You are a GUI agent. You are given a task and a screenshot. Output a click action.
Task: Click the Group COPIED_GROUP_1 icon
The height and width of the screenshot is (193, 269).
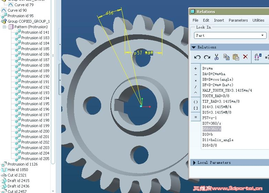coord(4,21)
